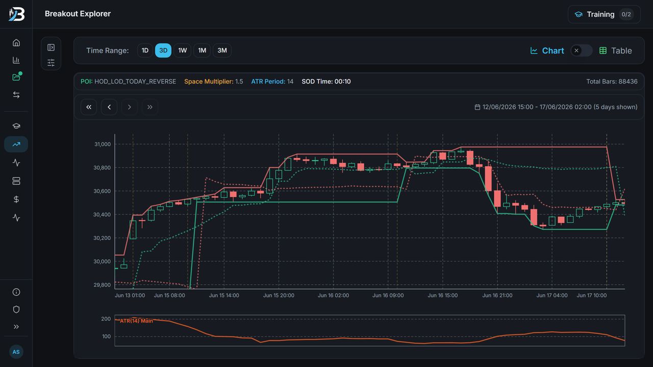Open the filter sliders settings icon

(51, 63)
